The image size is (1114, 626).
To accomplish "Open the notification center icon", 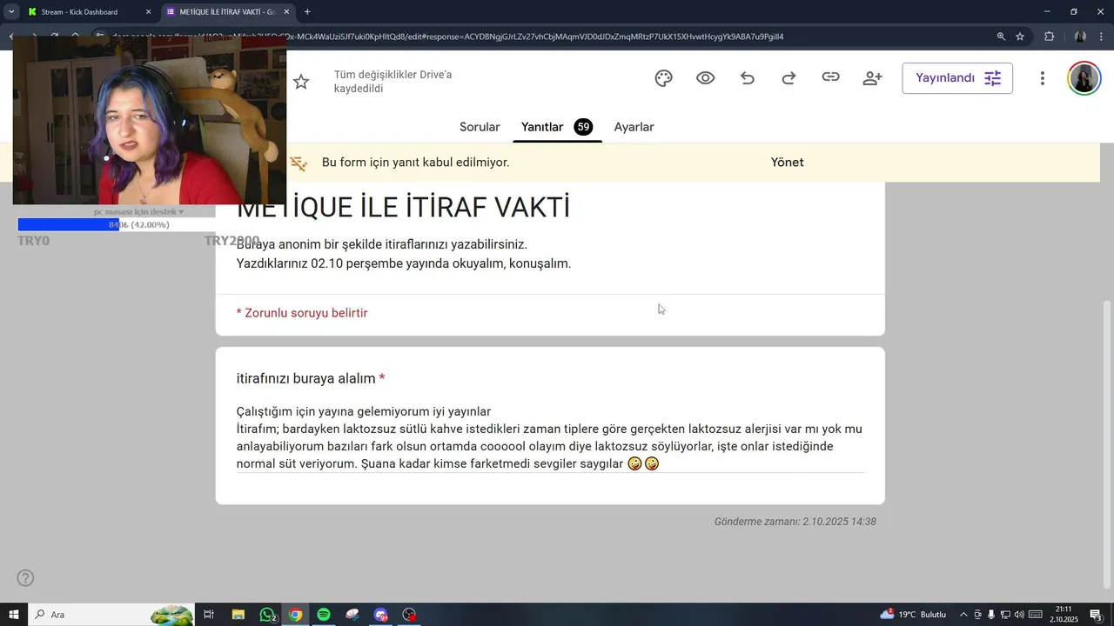I will point(1097,615).
